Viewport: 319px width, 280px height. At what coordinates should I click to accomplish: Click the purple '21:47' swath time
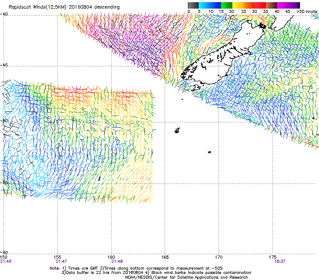click(62, 261)
